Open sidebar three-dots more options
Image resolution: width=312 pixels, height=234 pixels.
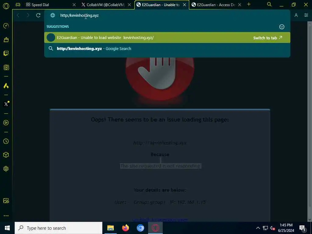(x=6, y=216)
